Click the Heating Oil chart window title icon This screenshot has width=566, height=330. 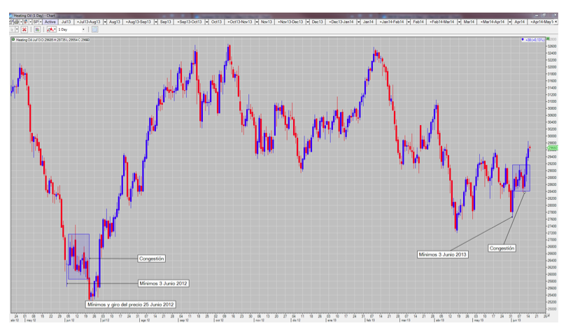point(10,15)
